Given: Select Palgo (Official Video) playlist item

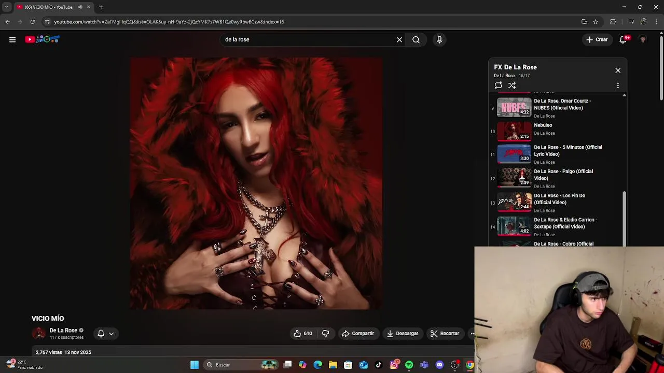Looking at the screenshot, I should 563,175.
